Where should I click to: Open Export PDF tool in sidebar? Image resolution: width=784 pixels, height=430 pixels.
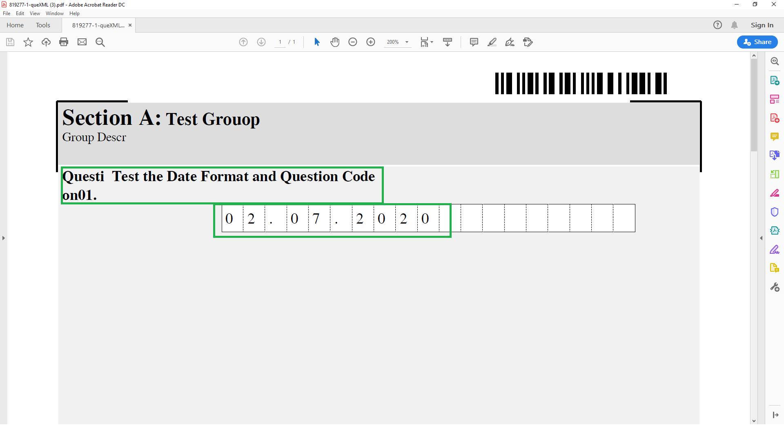click(x=775, y=80)
